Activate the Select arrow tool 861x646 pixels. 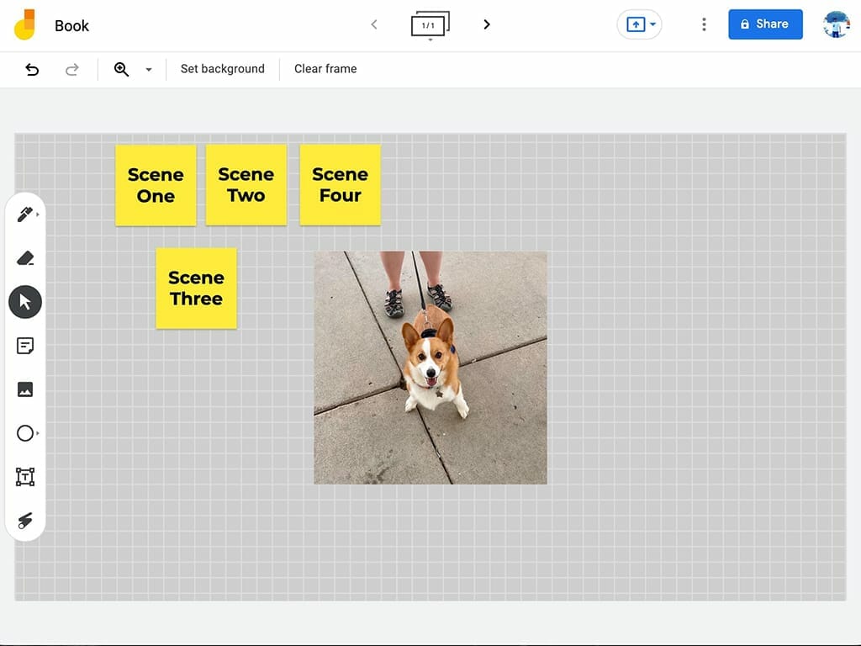click(x=25, y=302)
